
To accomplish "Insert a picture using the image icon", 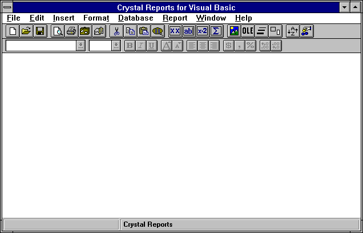I will [x=234, y=31].
